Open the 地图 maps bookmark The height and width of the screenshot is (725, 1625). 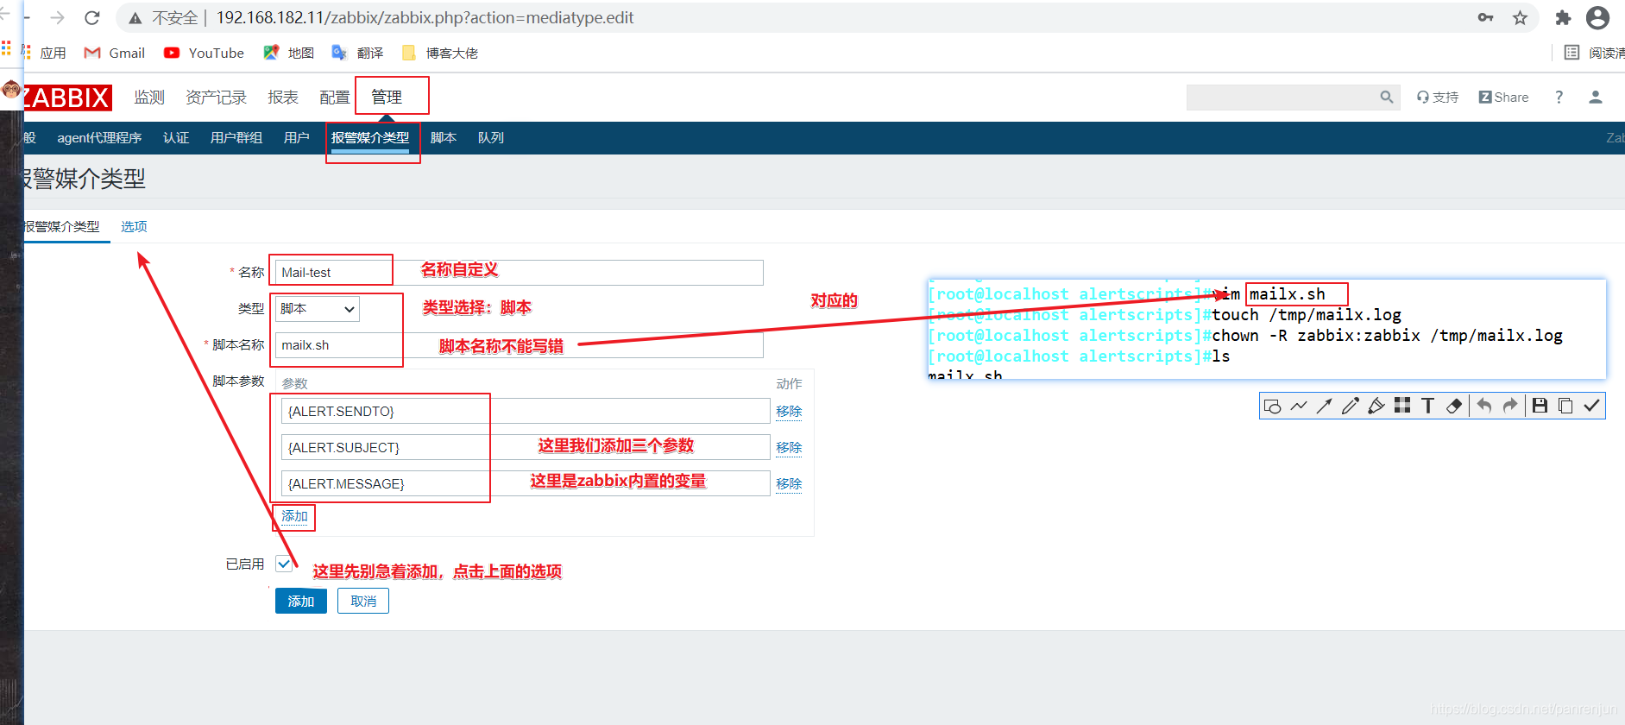click(x=288, y=53)
